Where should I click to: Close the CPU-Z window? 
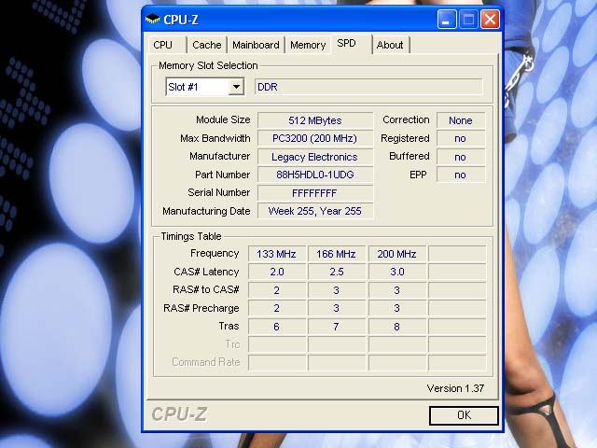pos(490,19)
